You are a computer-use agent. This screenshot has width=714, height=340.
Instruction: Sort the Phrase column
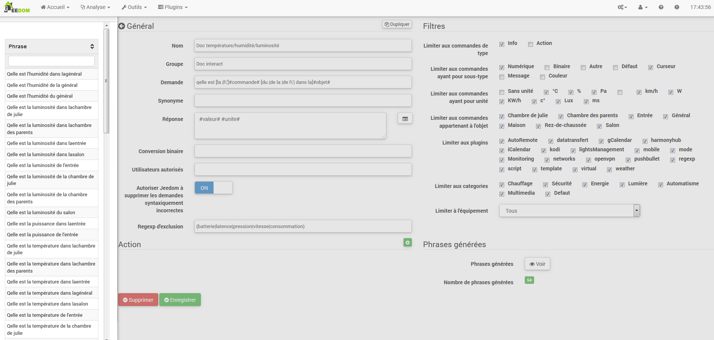pos(92,46)
